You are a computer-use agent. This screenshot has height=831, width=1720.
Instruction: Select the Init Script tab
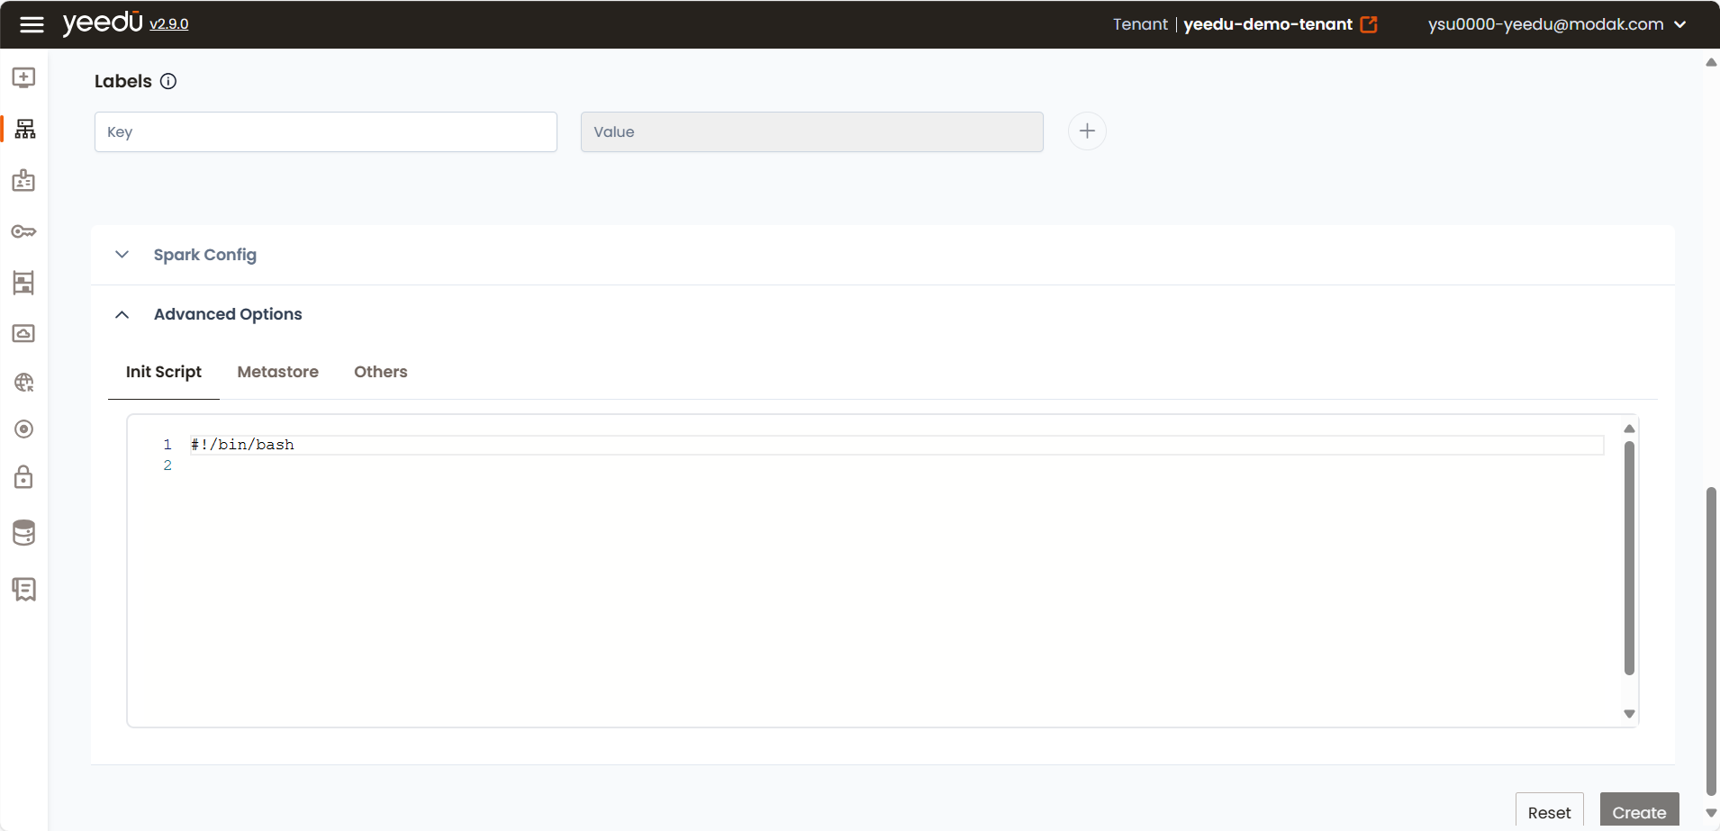164,372
